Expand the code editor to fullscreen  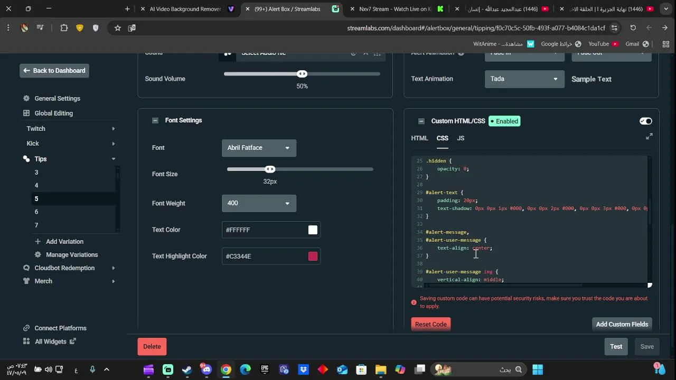(x=649, y=137)
